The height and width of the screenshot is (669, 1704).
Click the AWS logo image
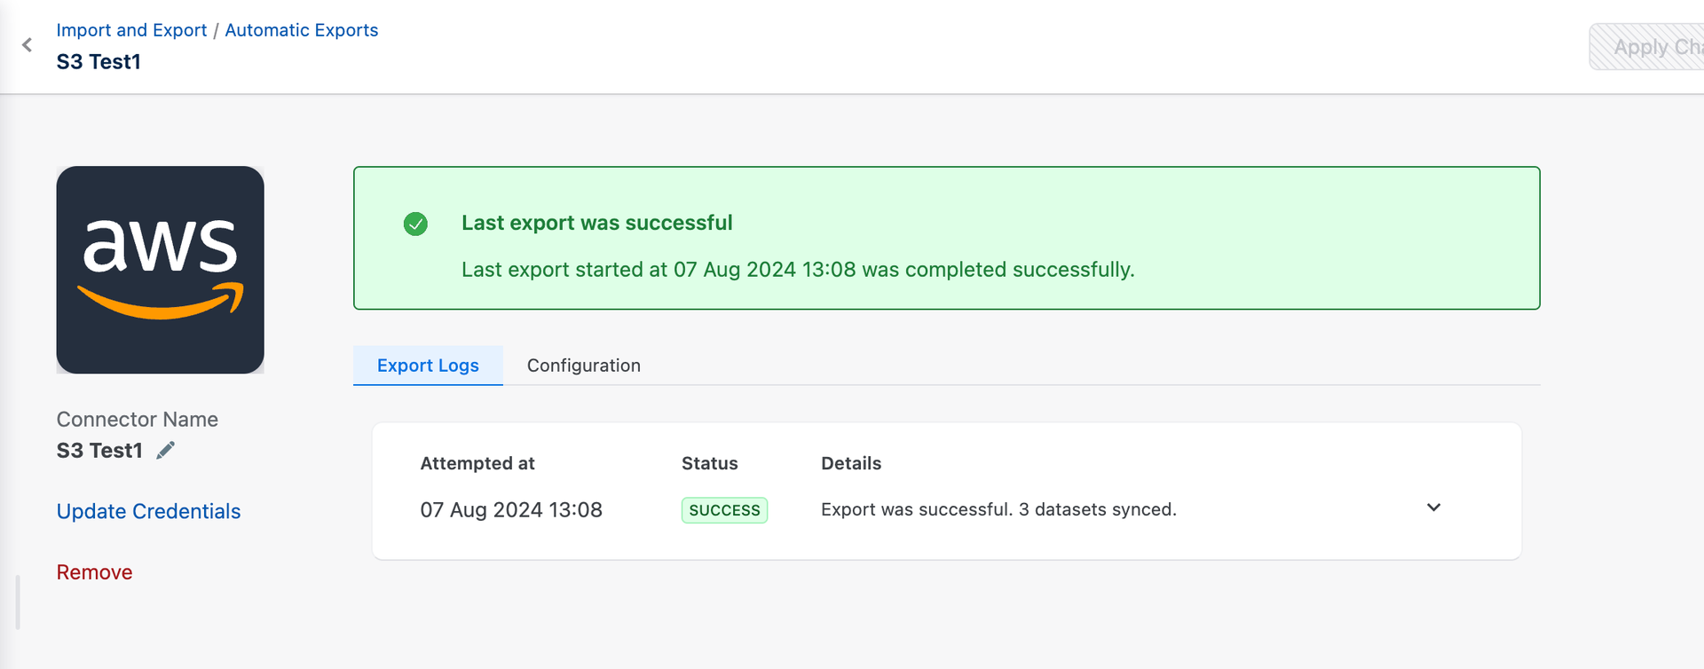click(x=160, y=270)
